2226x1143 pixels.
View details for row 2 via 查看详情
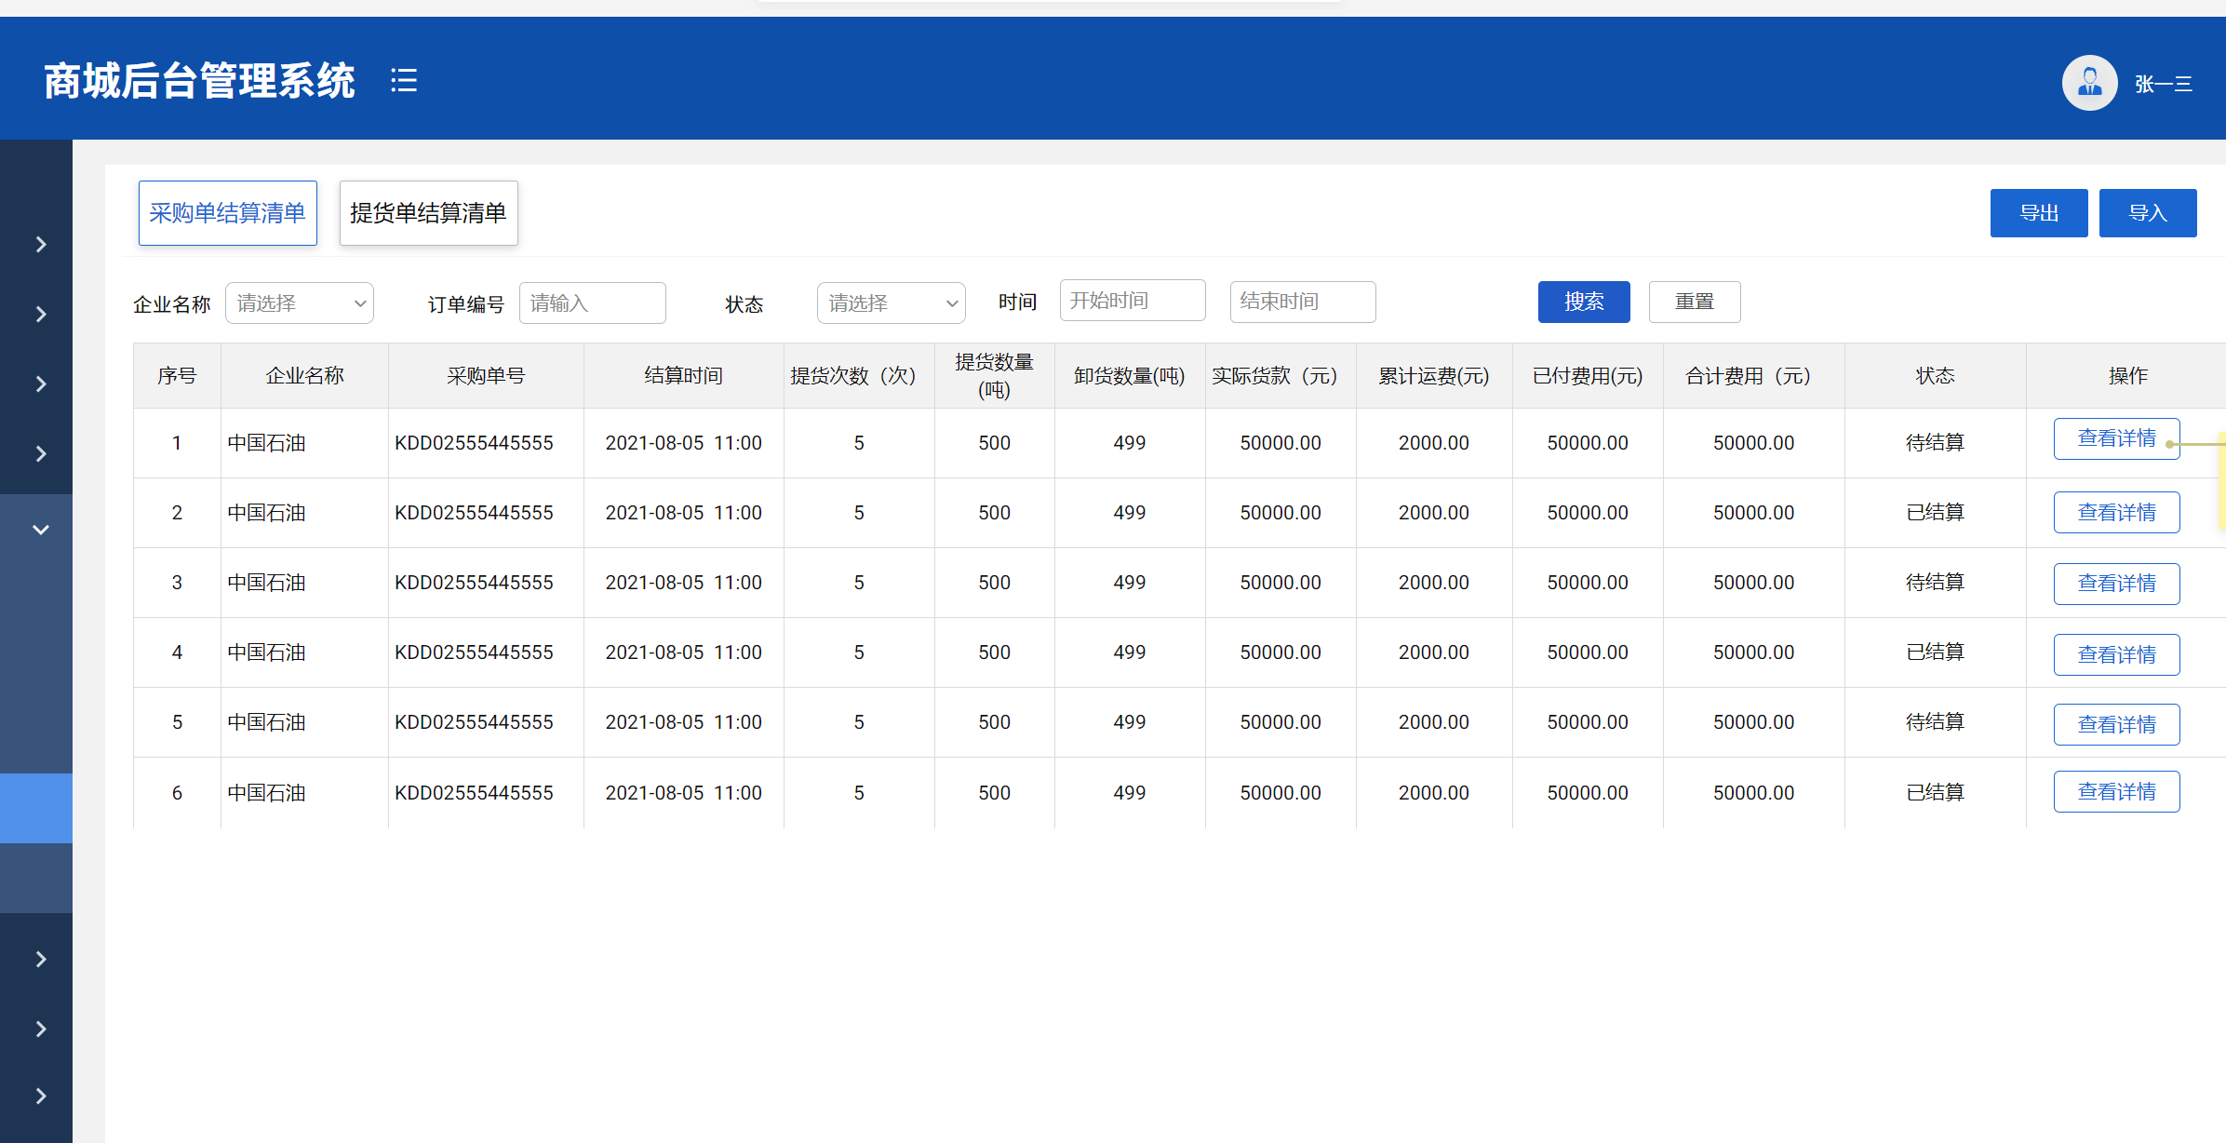[x=2117, y=512]
